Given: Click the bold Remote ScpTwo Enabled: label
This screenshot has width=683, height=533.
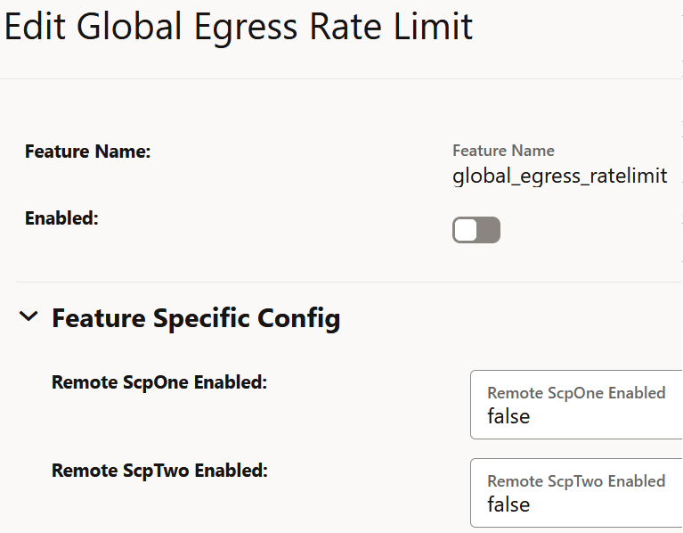Looking at the screenshot, I should [159, 471].
